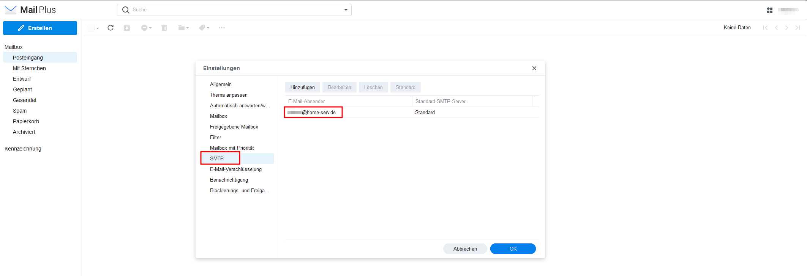This screenshot has width=807, height=276.
Task: Select E-Mail-Verschlüsselung in settings list
Action: 235,169
